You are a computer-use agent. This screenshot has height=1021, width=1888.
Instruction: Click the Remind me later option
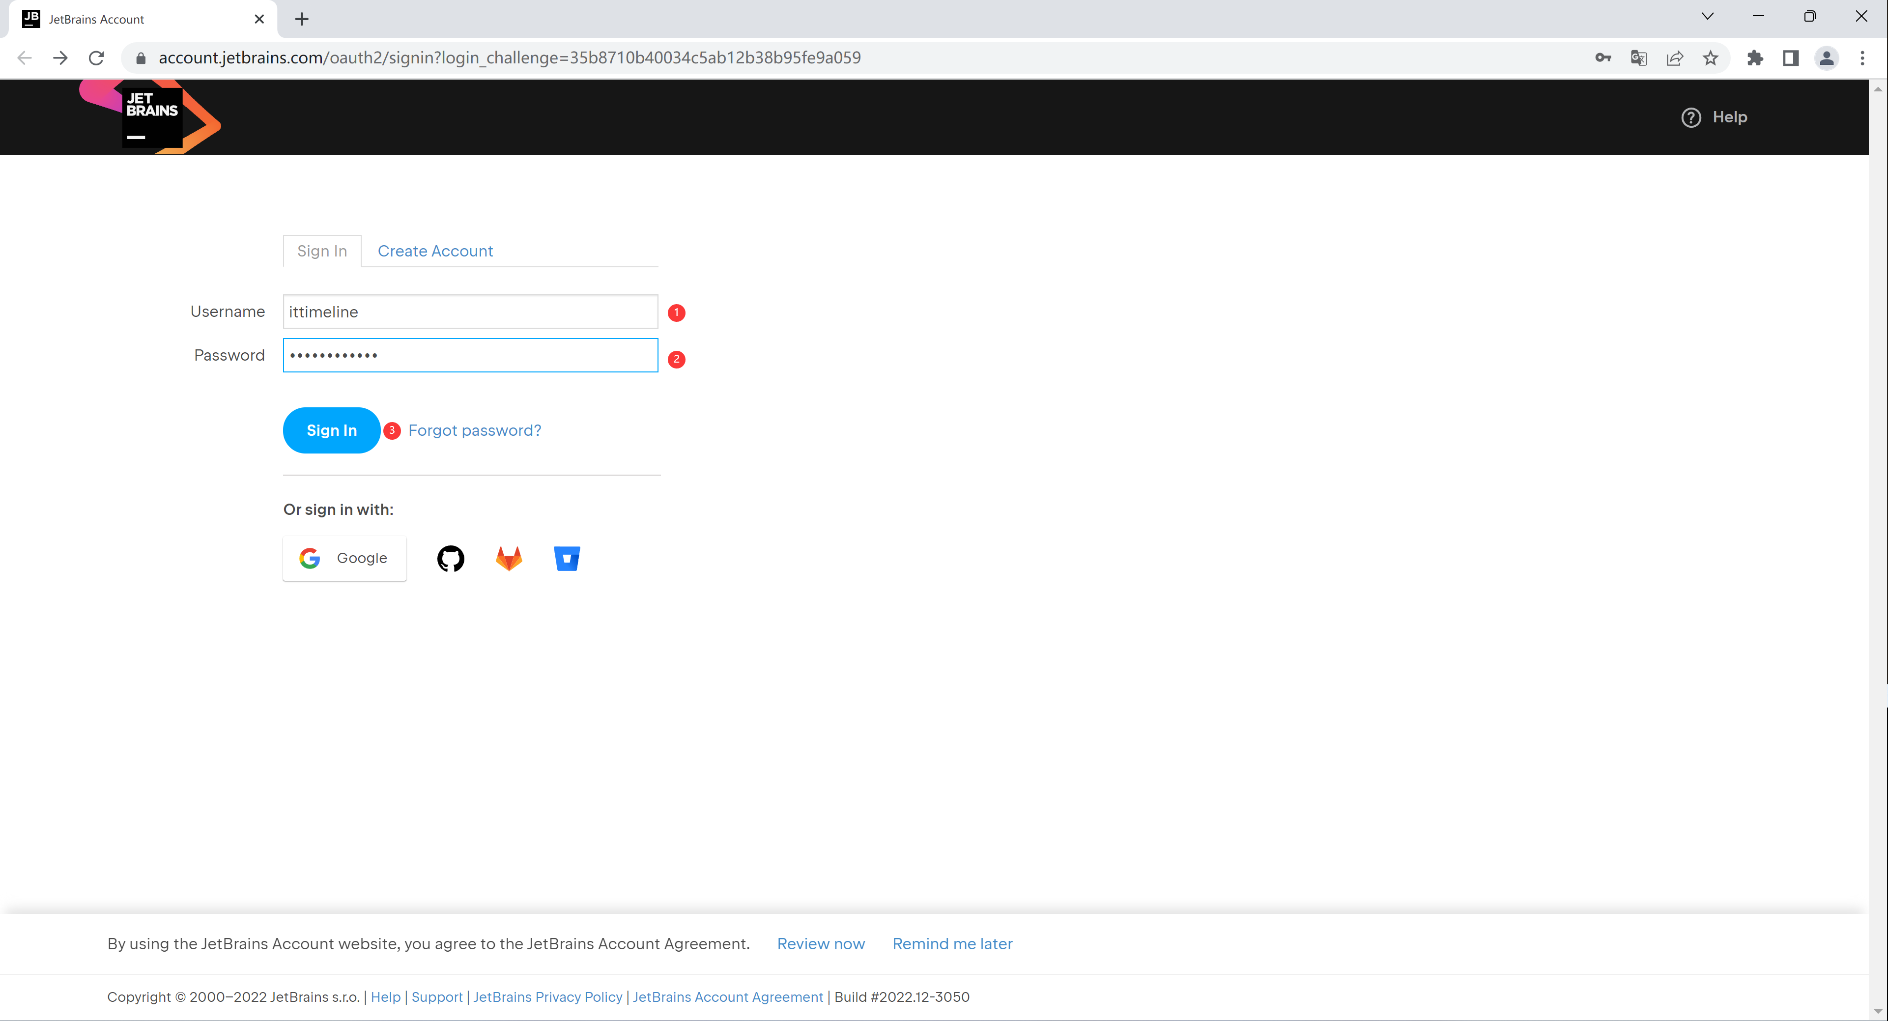(951, 943)
